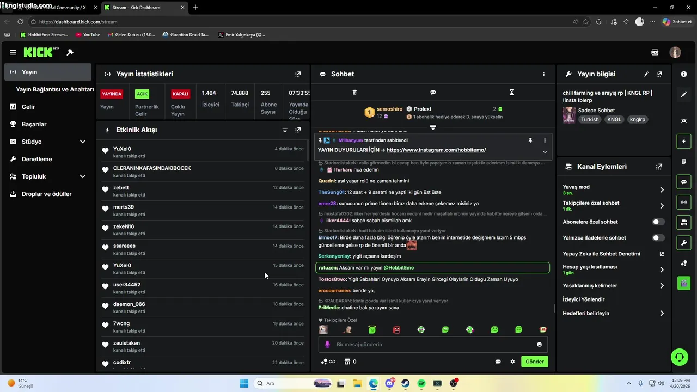The height and width of the screenshot is (392, 697).
Task: Expand the Topluluk sidebar section
Action: point(83,176)
